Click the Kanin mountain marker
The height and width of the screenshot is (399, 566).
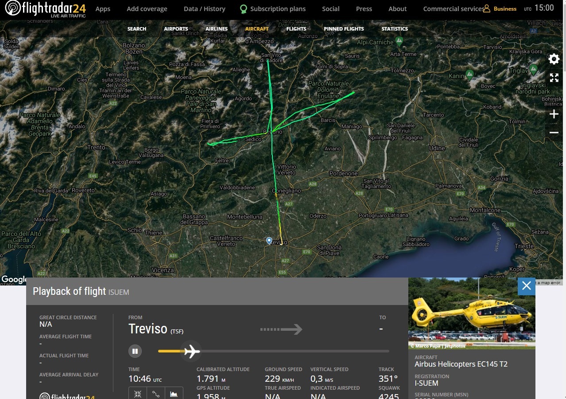tap(469, 74)
